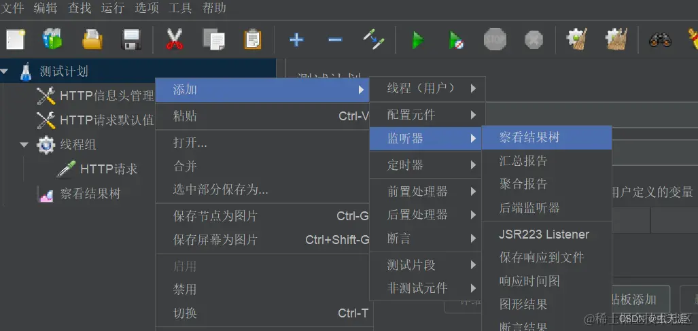The height and width of the screenshot is (331, 698).
Task: Open the 查找 menu
Action: point(80,8)
